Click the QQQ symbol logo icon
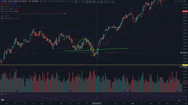This screenshot has height=105, width=188. [2, 1]
